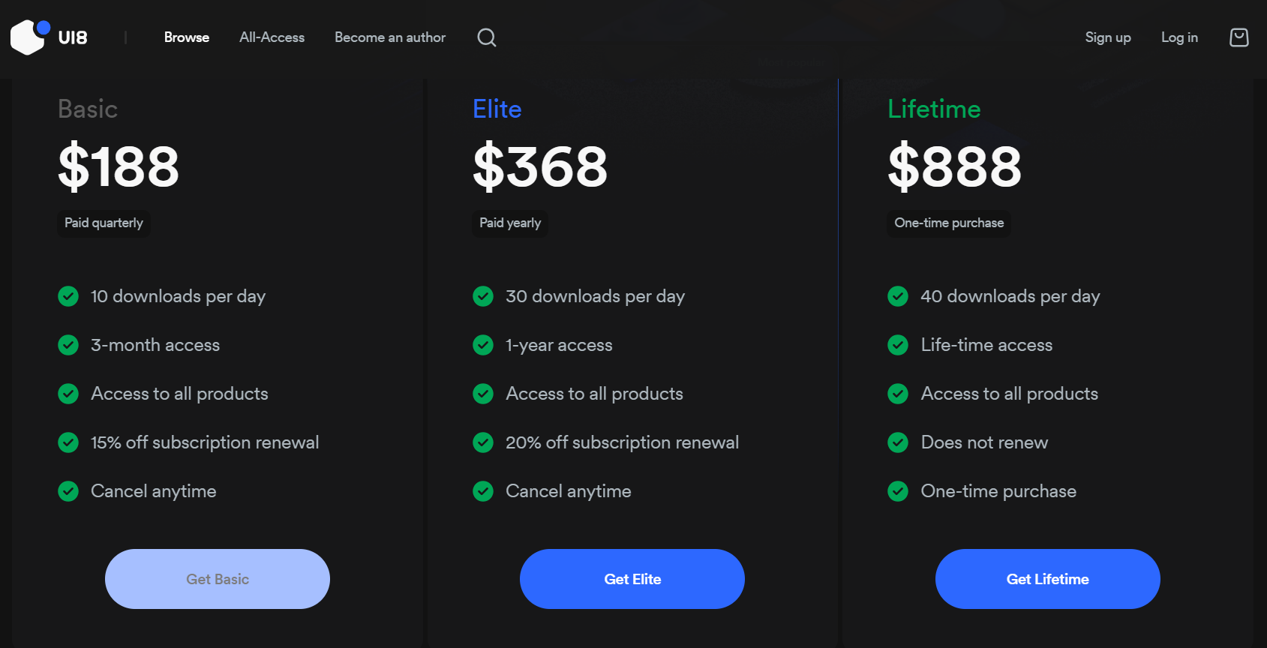This screenshot has width=1267, height=648.
Task: Click the Get Basic button
Action: click(218, 579)
